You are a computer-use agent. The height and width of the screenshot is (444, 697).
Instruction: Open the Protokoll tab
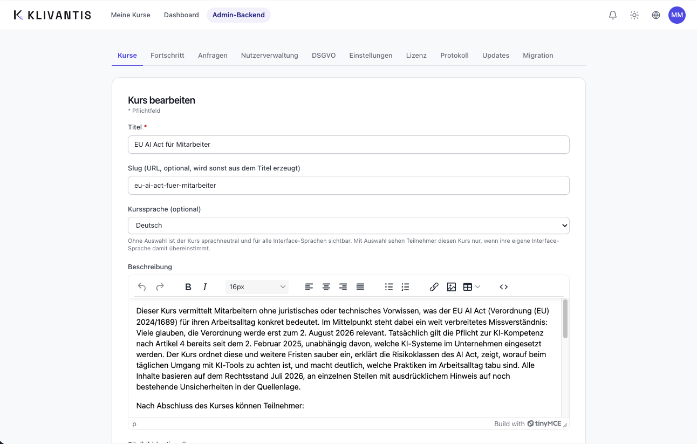point(454,56)
